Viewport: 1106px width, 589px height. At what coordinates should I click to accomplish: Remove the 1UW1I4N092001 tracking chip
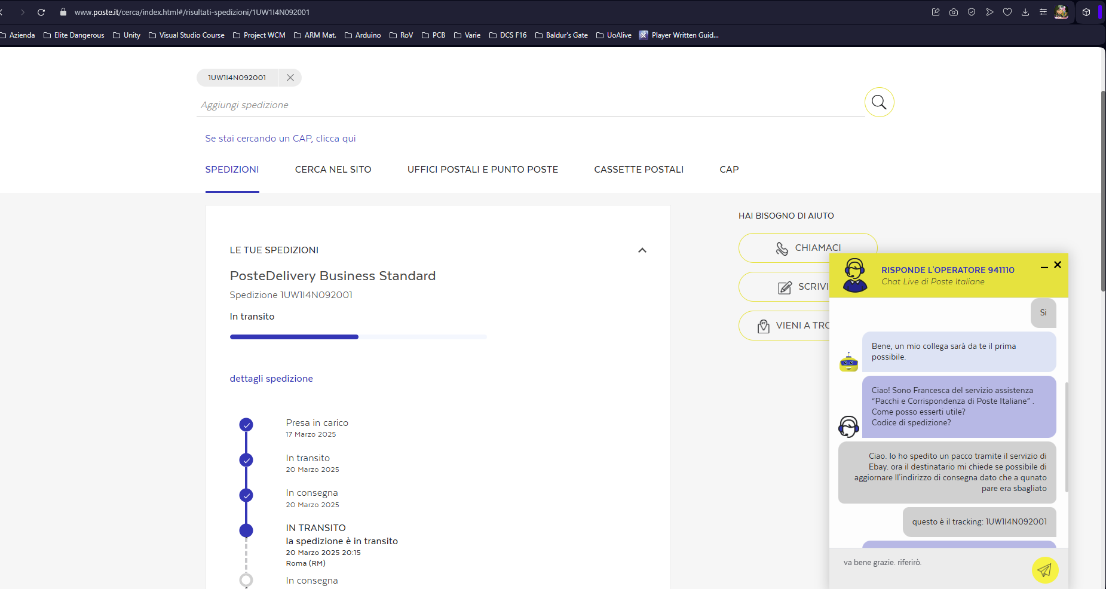click(290, 78)
